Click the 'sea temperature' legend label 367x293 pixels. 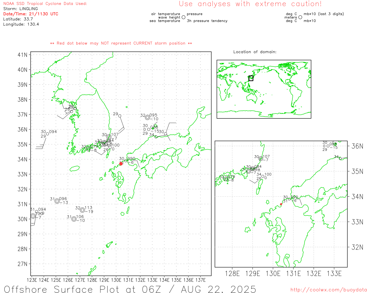tap(165, 21)
